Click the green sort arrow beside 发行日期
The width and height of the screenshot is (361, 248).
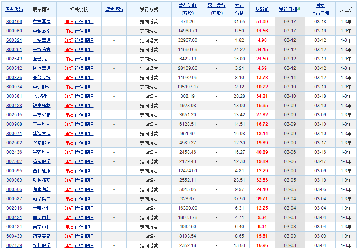click(299, 9)
